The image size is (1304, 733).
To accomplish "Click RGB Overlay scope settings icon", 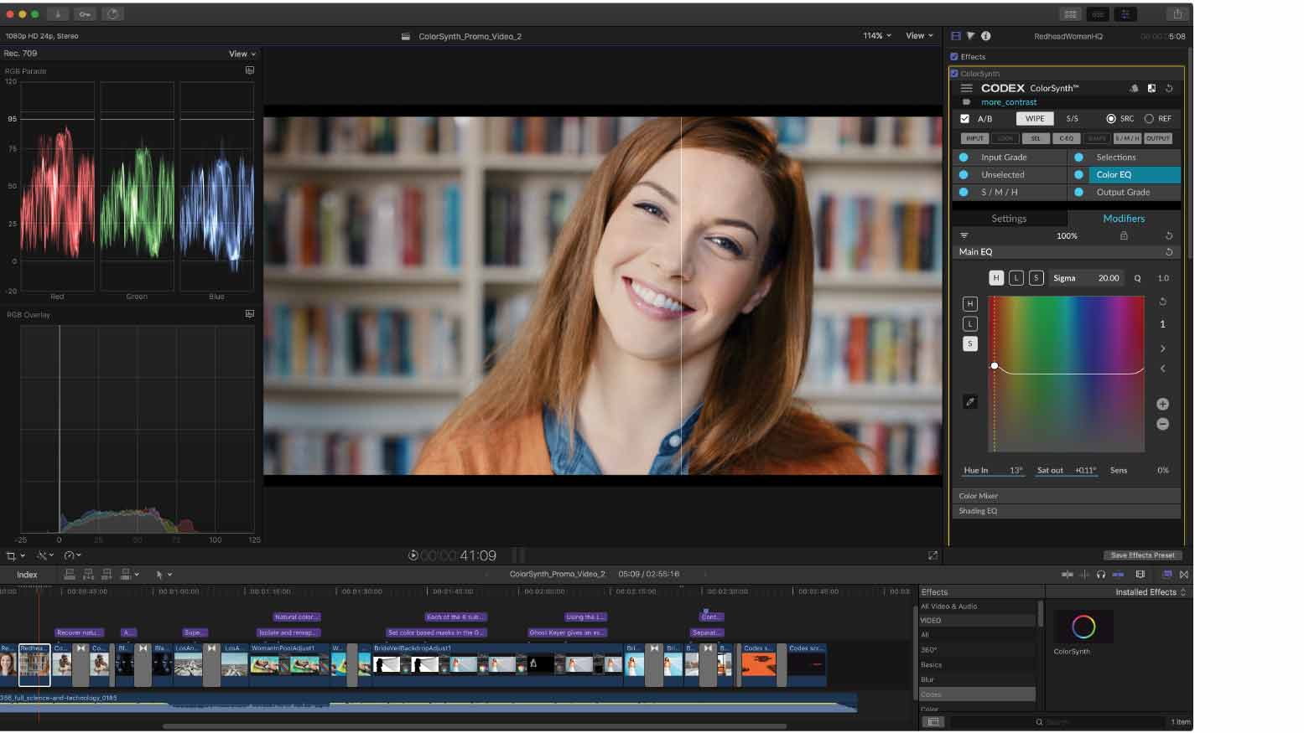I will coord(249,313).
